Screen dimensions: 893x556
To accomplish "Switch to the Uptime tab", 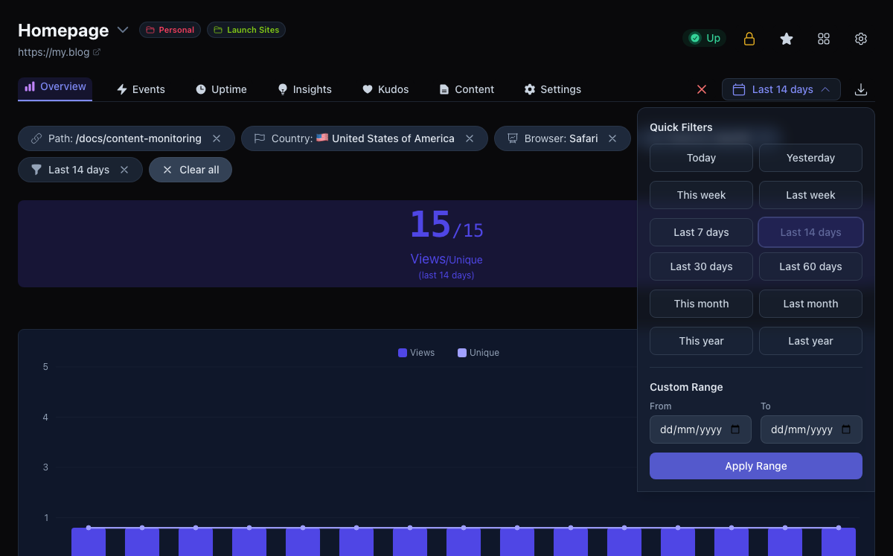I will (221, 89).
